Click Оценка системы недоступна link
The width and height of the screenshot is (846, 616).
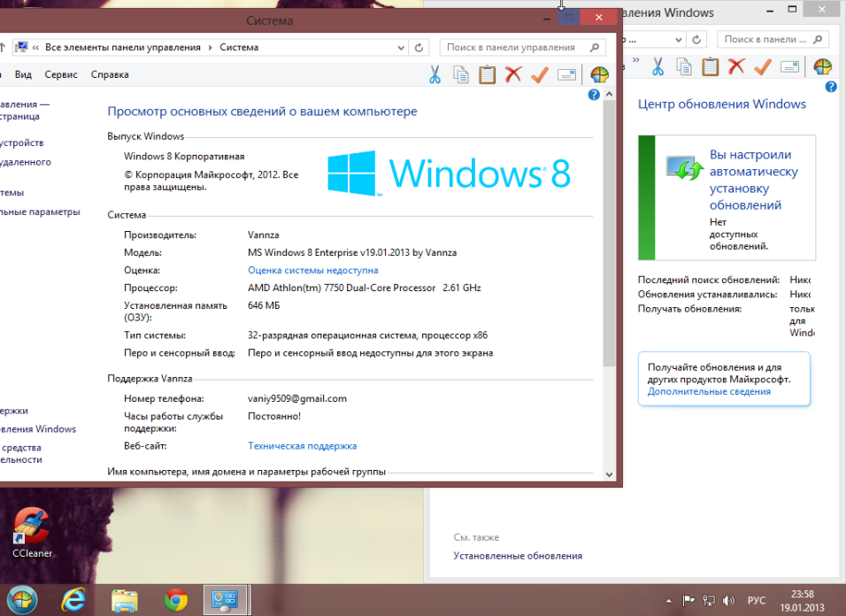click(313, 270)
